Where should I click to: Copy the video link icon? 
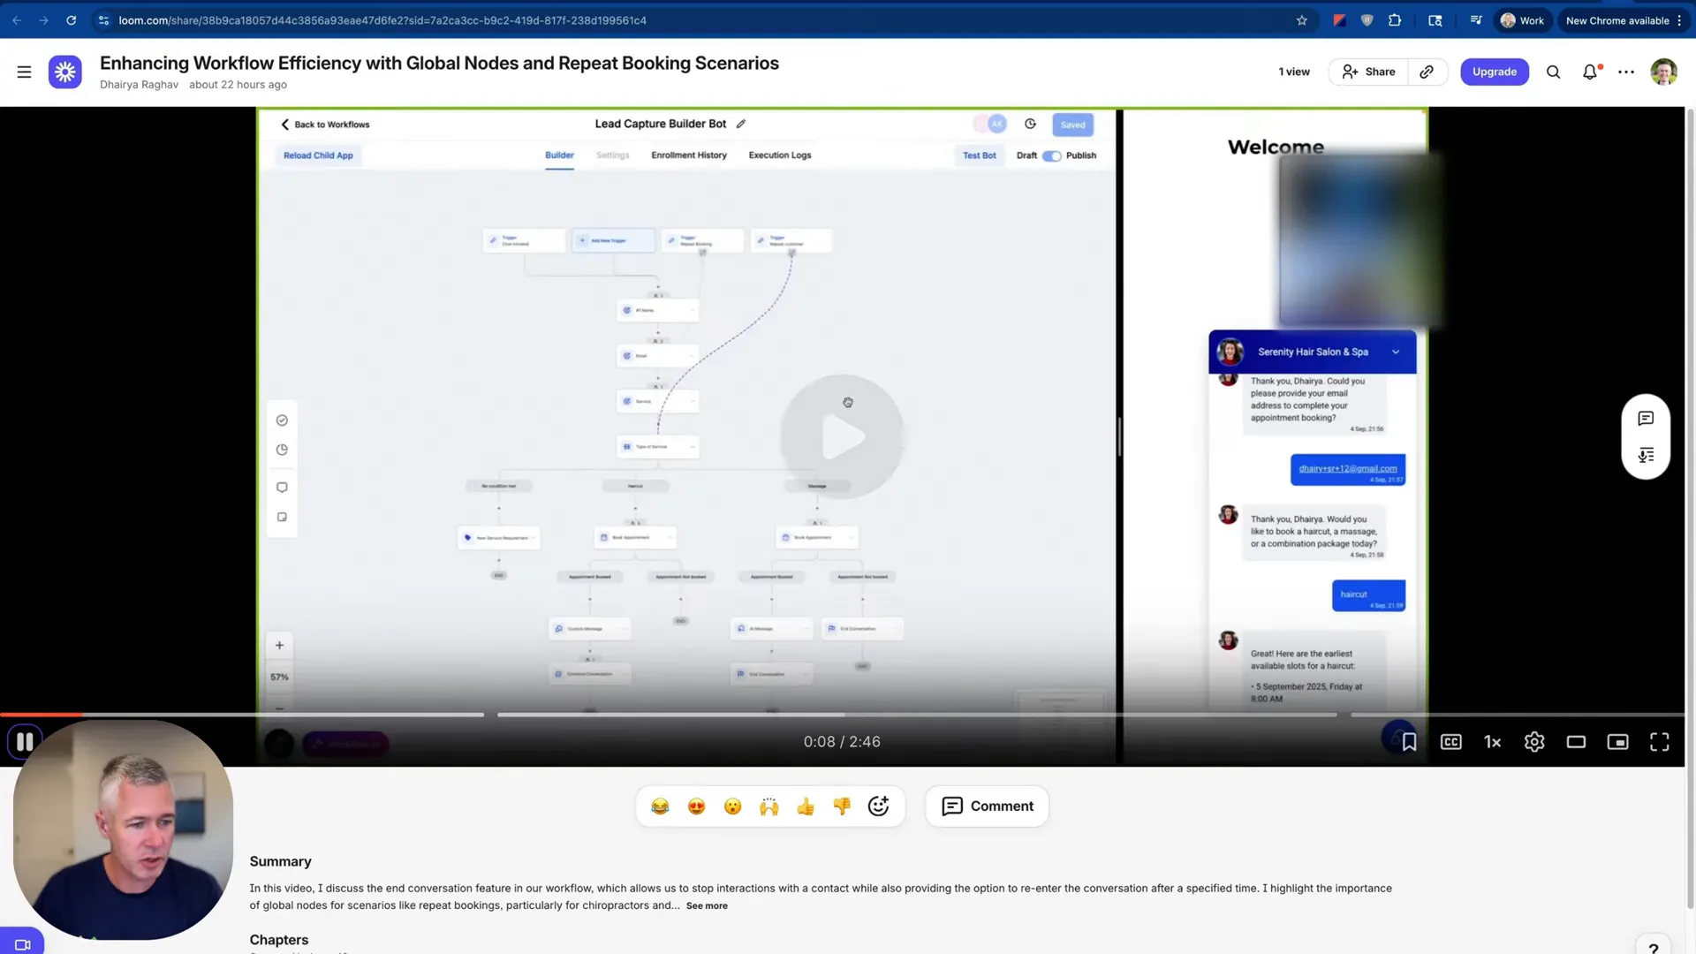point(1427,72)
